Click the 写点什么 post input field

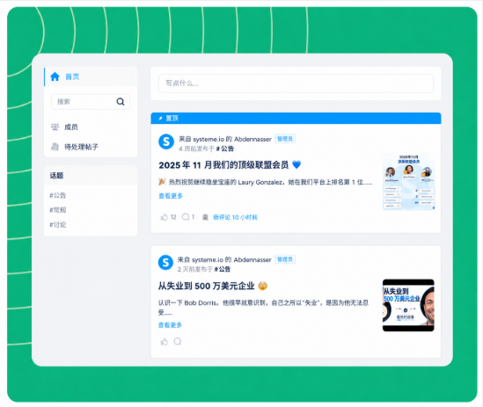point(296,84)
